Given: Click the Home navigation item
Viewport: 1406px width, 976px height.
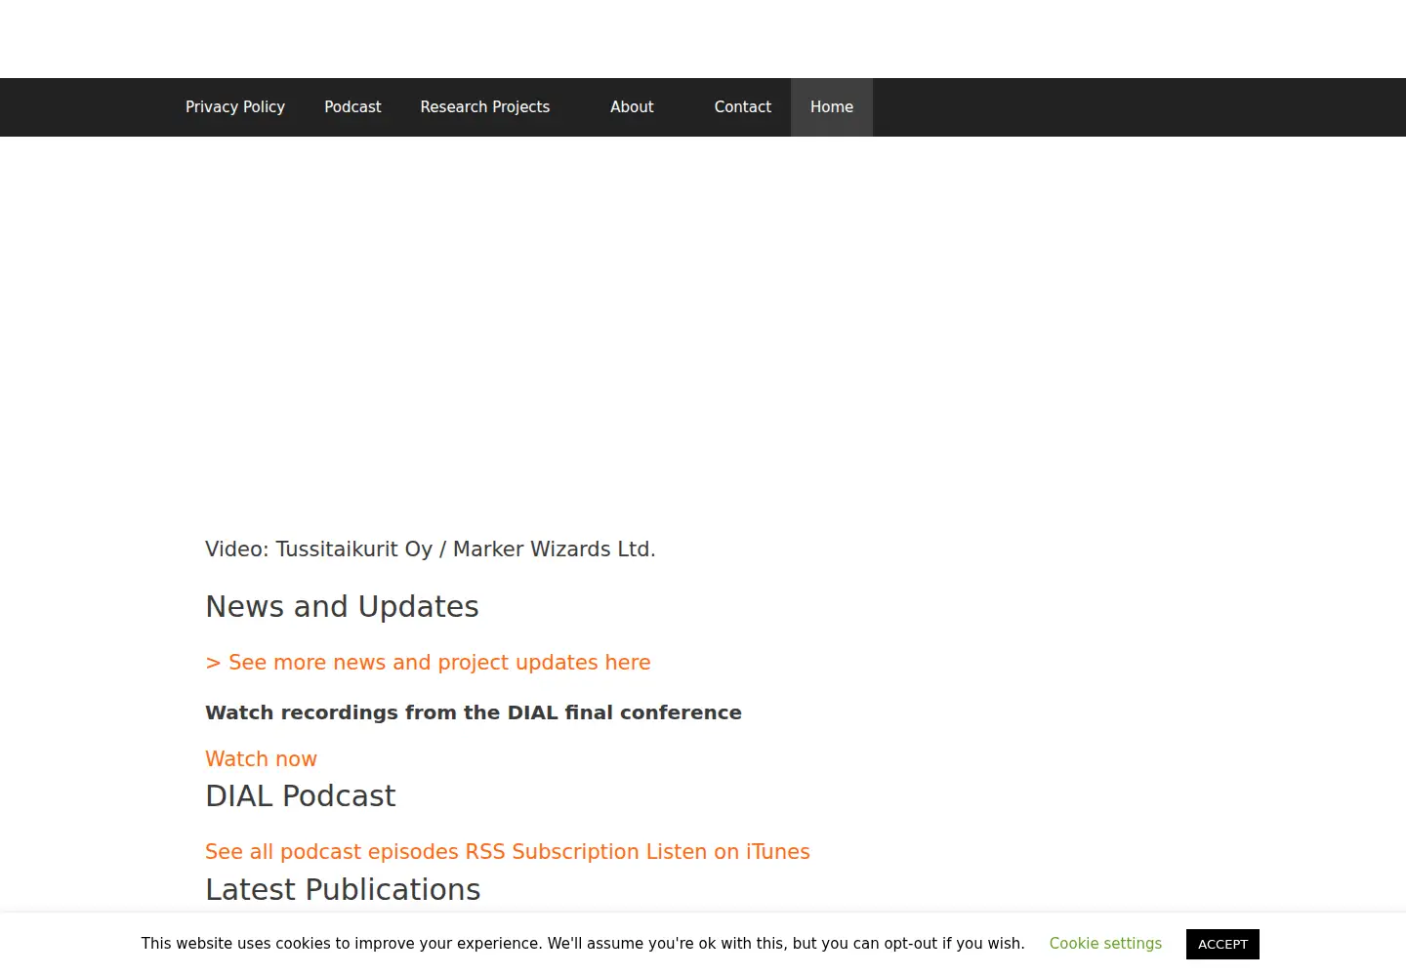Looking at the screenshot, I should coord(832,107).
